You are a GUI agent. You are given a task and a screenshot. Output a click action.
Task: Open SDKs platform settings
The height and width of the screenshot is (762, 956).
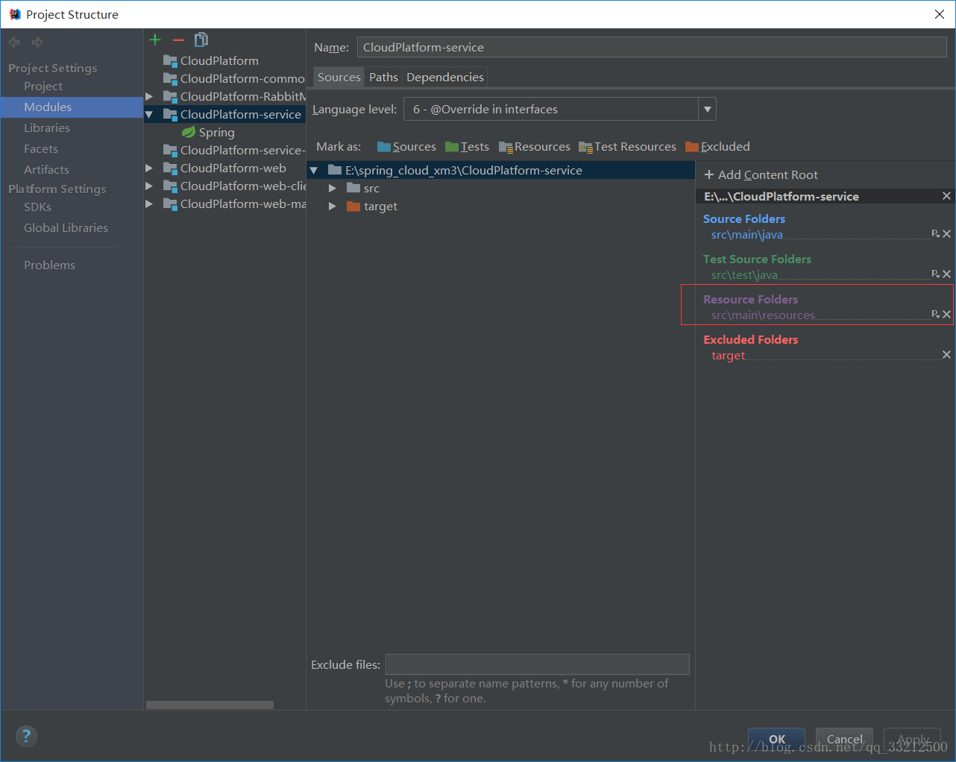(x=37, y=207)
